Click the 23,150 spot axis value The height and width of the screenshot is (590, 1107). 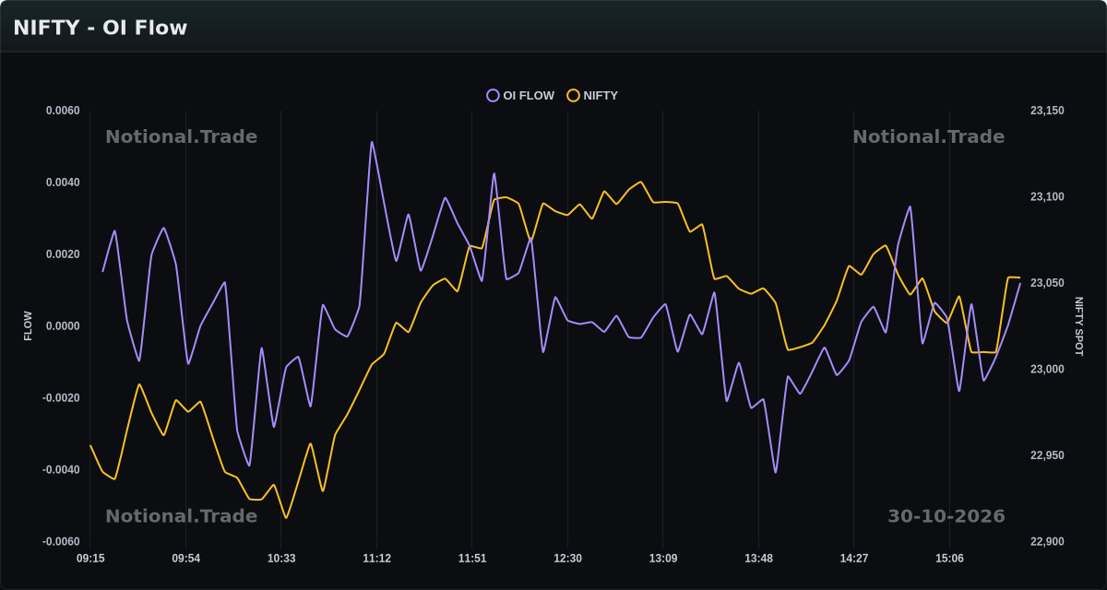(1047, 111)
